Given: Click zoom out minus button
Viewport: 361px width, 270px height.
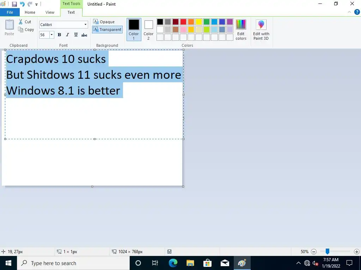Looking at the screenshot, I should click(313, 252).
